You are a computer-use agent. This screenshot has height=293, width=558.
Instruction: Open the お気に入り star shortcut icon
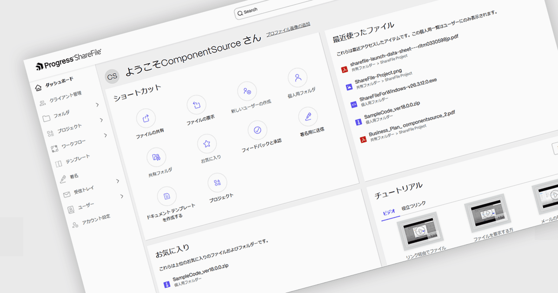click(207, 144)
